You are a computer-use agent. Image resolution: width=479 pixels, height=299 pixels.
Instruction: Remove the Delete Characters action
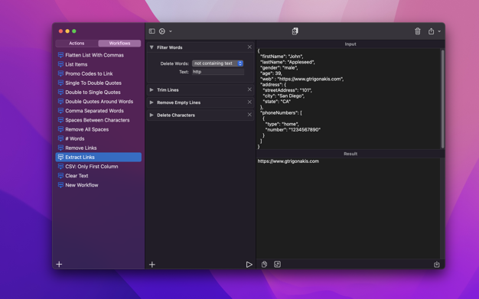pos(249,115)
